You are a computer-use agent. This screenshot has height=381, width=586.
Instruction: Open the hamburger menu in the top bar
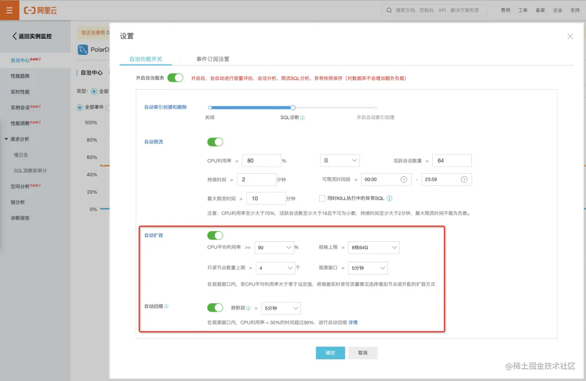click(x=10, y=10)
